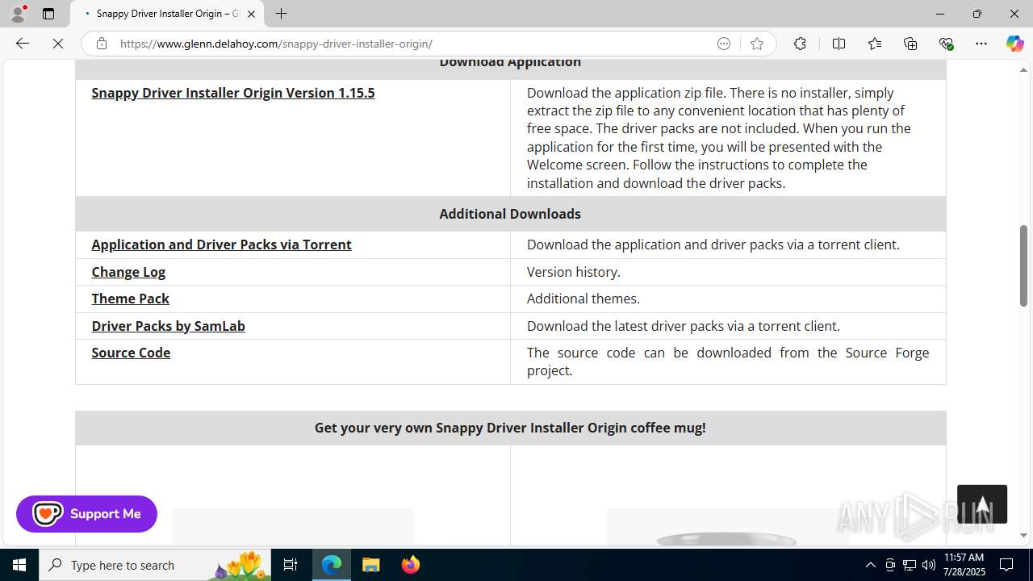Open the Extensions puzzle icon
This screenshot has height=581, width=1033.
pyautogui.click(x=800, y=44)
